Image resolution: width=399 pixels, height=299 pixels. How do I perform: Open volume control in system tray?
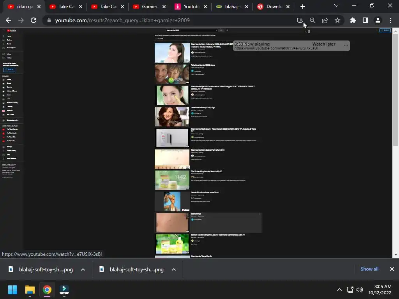click(360, 290)
